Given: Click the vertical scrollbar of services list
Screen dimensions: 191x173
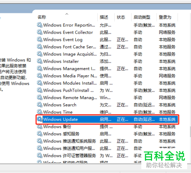Looking at the screenshot, I should pyautogui.click(x=190, y=132).
